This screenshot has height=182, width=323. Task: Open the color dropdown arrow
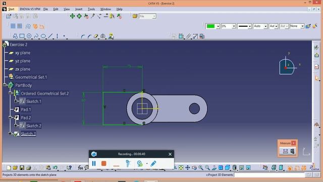pyautogui.click(x=218, y=26)
